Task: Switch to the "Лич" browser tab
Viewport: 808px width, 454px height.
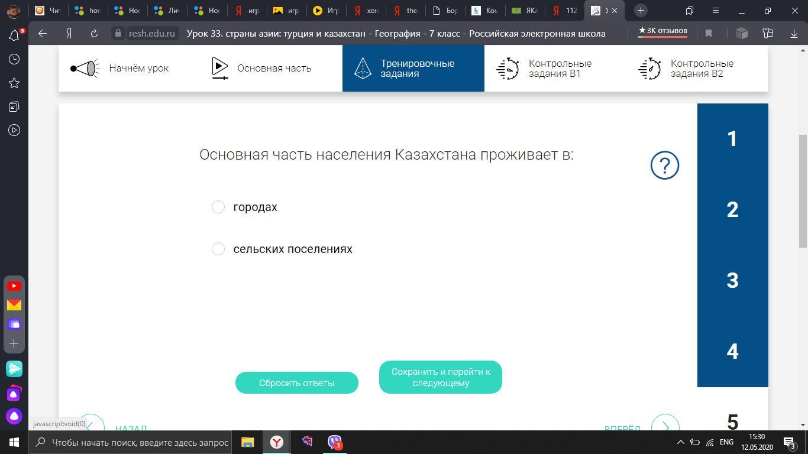Action: (x=167, y=11)
